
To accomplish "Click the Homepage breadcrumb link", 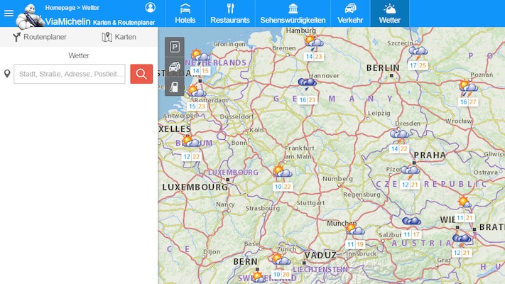I will (x=60, y=8).
